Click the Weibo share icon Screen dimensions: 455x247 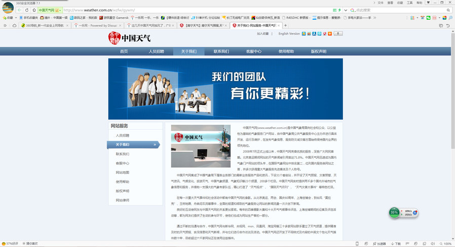pos(309,33)
